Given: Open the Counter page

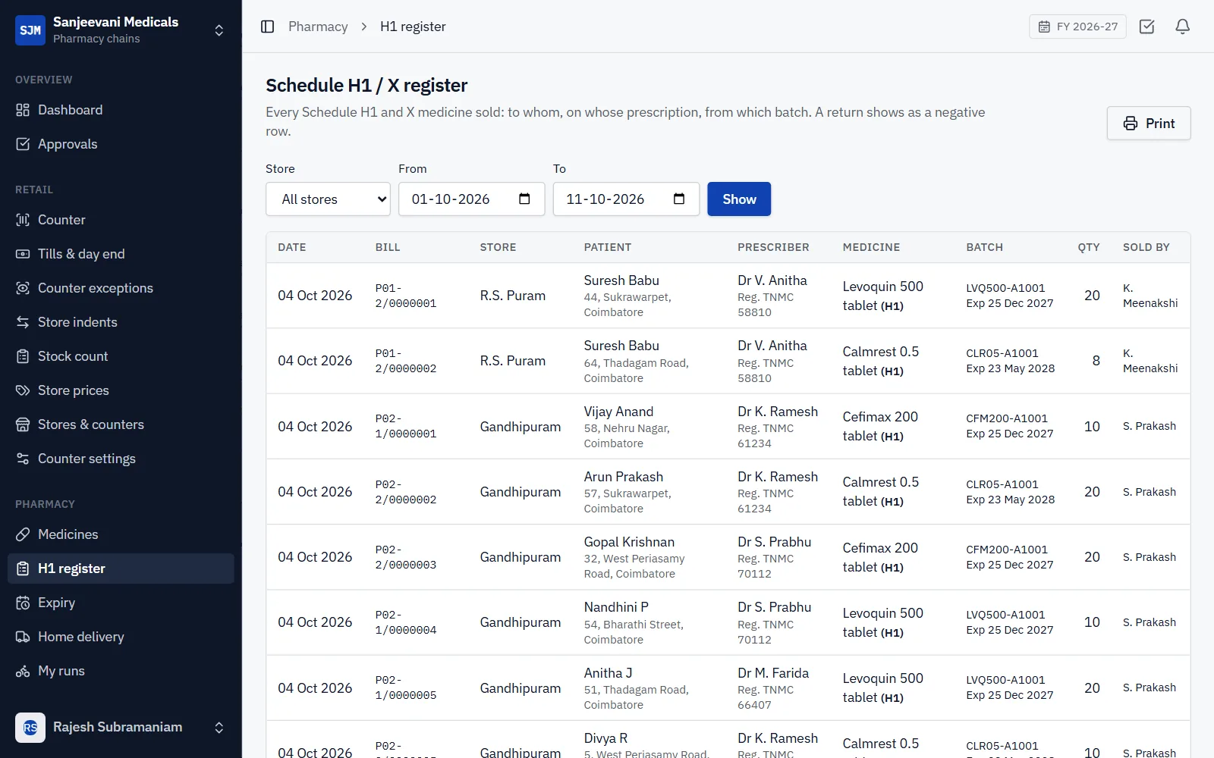Looking at the screenshot, I should (121, 220).
